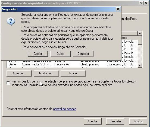Open Modificar... for selected permission entry
This screenshot has height=127, width=150.
pyautogui.click(x=46, y=73)
